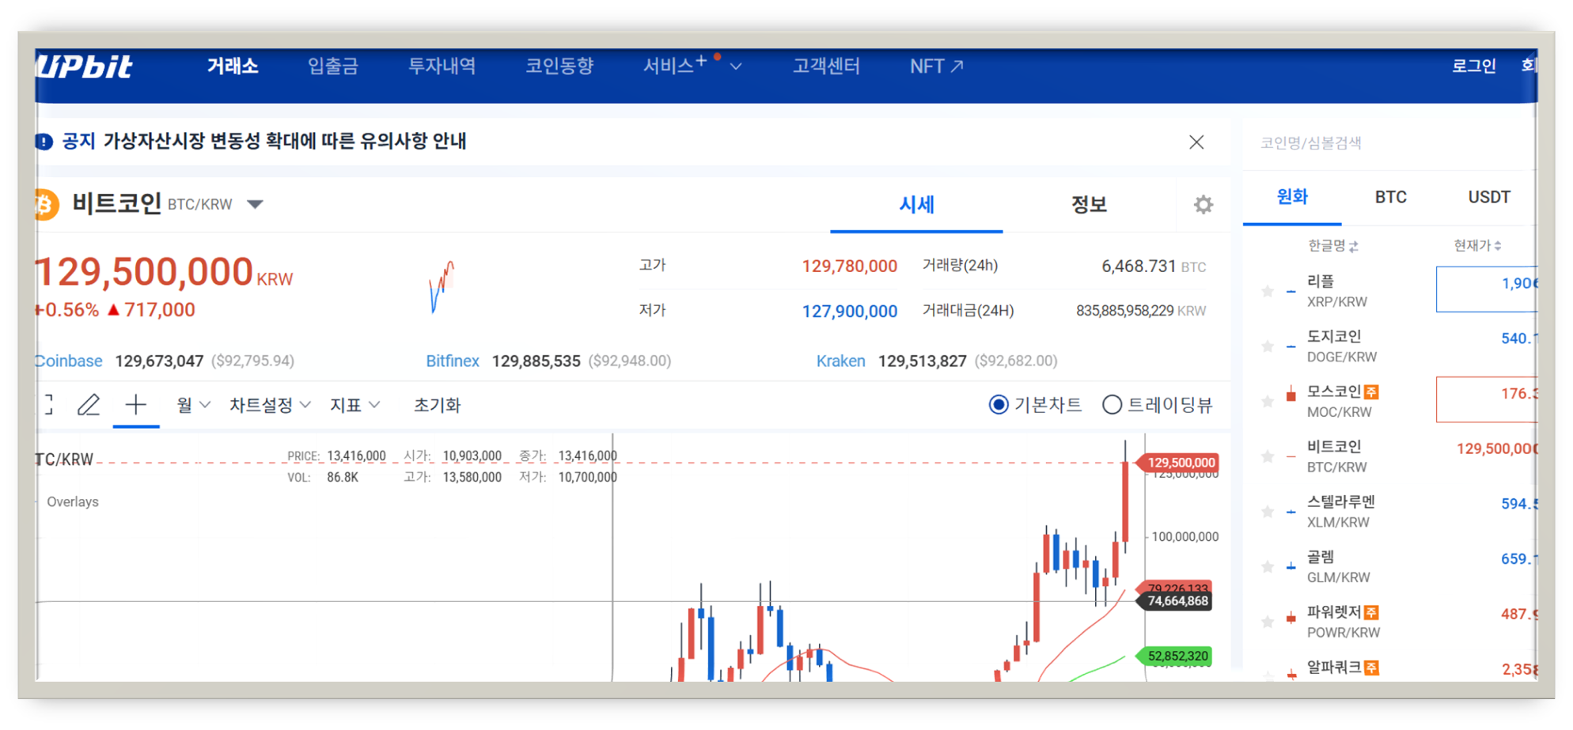This screenshot has height=730, width=1573.
Task: Click the Overlays label on chart
Action: [72, 502]
